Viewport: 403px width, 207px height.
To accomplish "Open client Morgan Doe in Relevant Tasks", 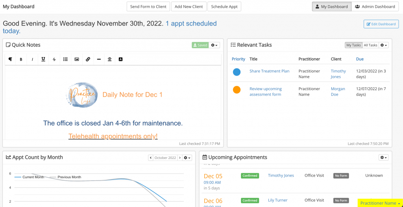I will (338, 92).
